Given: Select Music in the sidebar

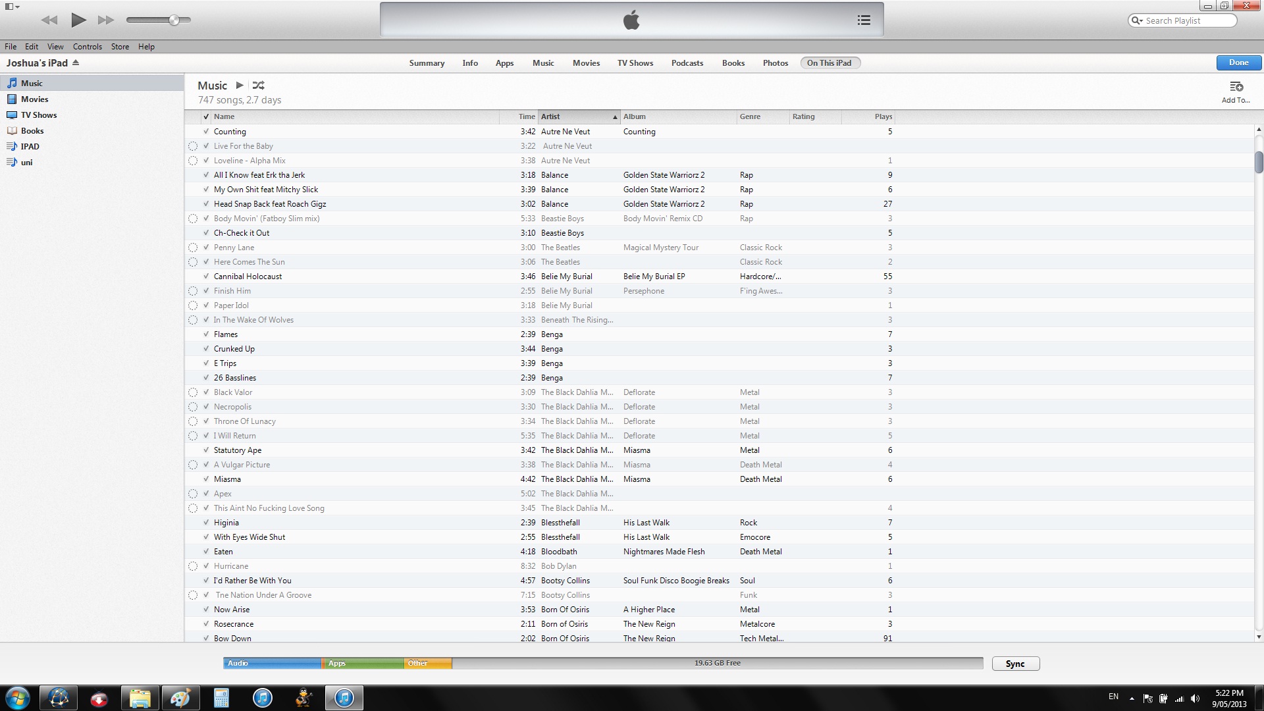Looking at the screenshot, I should pyautogui.click(x=92, y=83).
